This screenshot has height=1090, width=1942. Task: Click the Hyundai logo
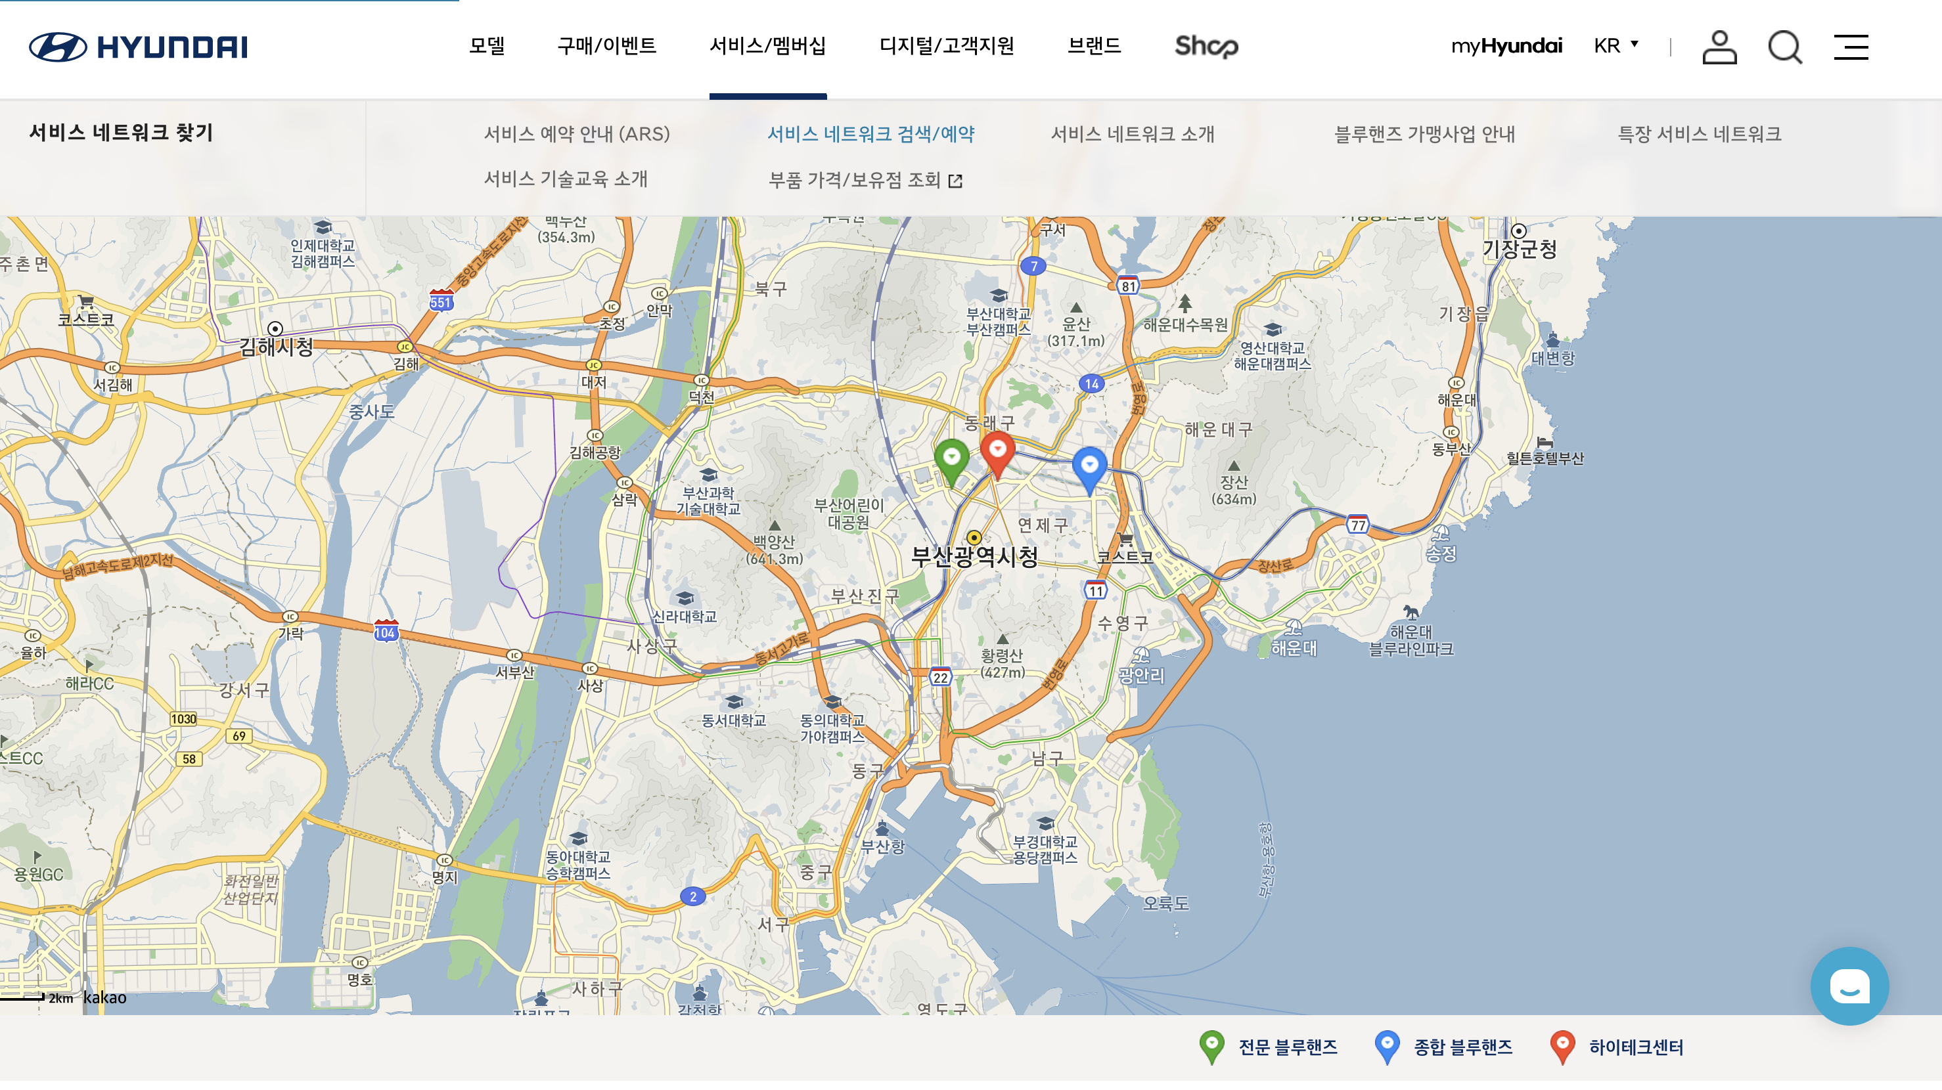(138, 47)
